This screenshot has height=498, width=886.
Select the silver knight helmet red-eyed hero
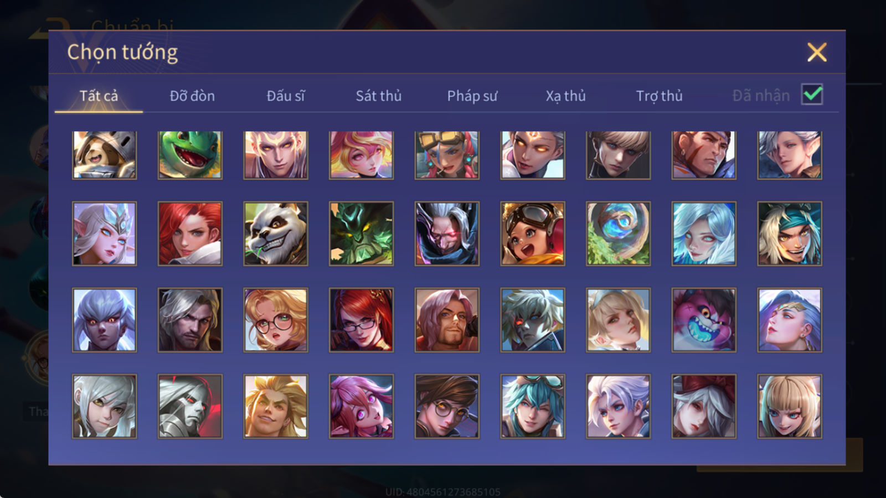(x=190, y=406)
